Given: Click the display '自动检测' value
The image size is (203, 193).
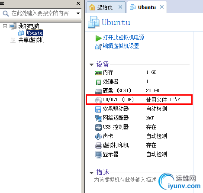Looking at the screenshot, I should (x=157, y=154).
